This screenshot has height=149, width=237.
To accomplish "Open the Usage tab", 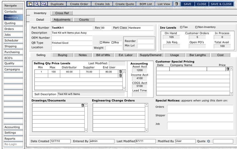I will (x=175, y=55).
